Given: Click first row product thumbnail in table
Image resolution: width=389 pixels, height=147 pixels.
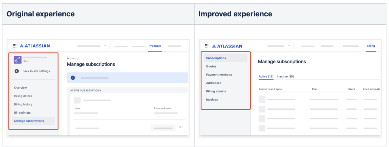Looking at the screenshot, I should tap(262, 100).
